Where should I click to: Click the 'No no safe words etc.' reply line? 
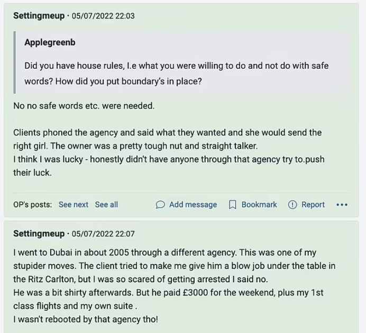click(84, 106)
